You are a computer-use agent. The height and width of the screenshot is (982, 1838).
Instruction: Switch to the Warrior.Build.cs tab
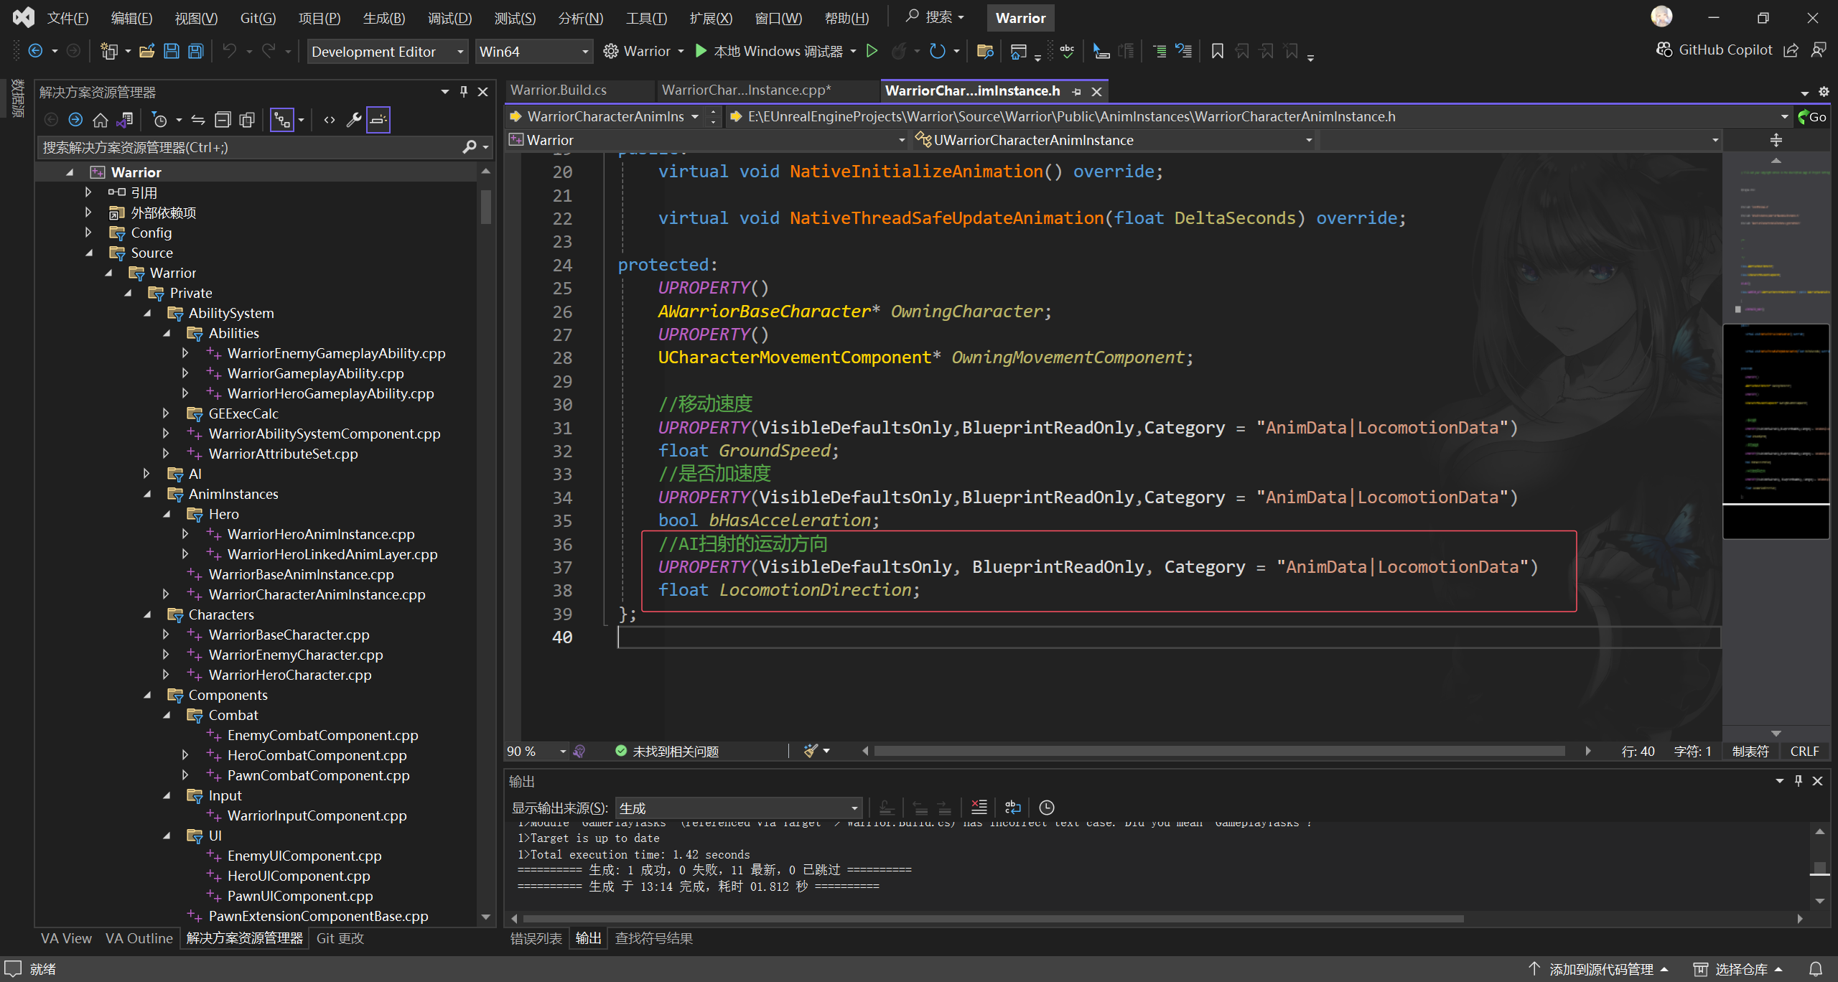tap(559, 90)
